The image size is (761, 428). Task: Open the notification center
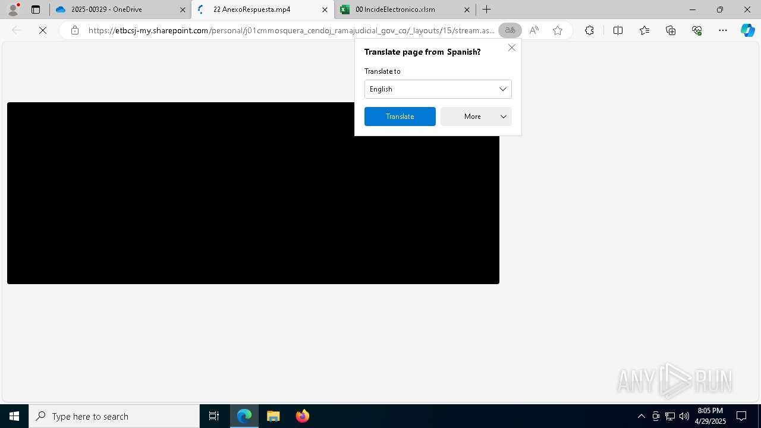tap(742, 416)
